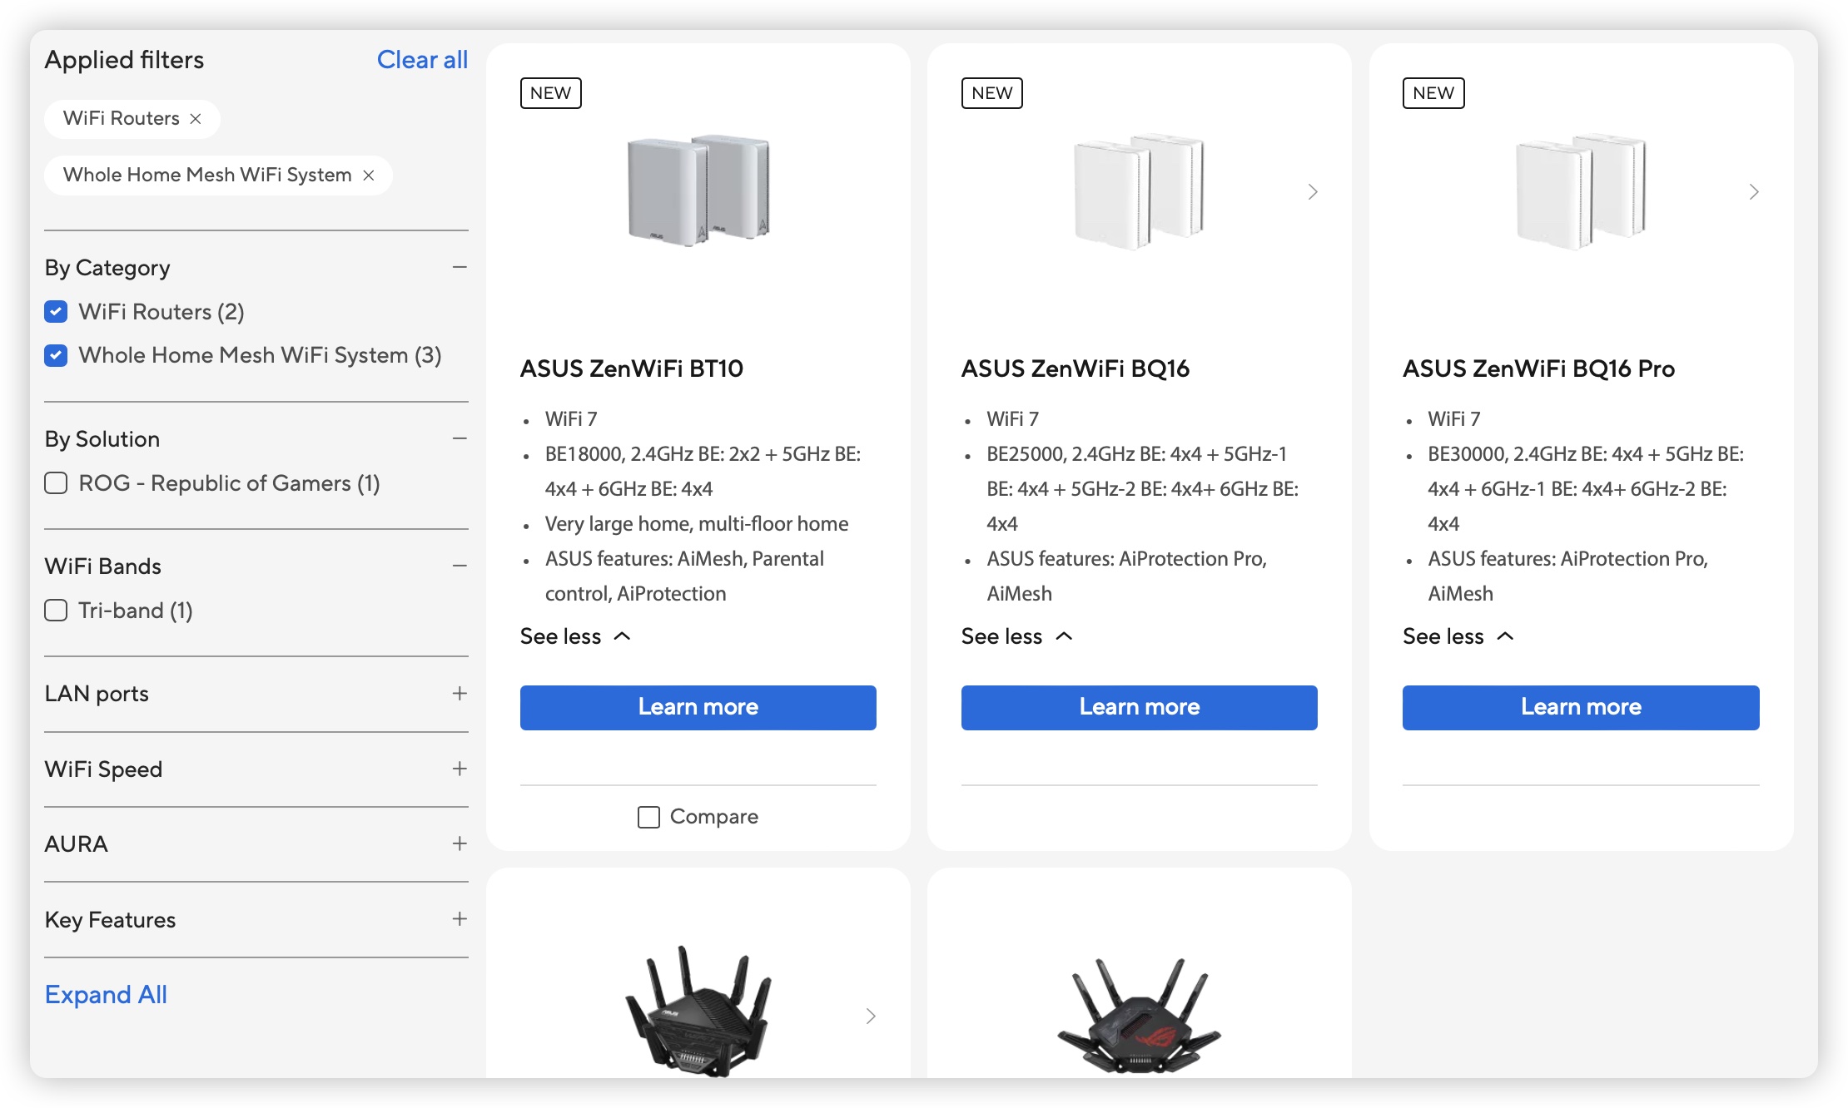The width and height of the screenshot is (1848, 1108).
Task: Click the Clear all filters link
Action: [422, 60]
